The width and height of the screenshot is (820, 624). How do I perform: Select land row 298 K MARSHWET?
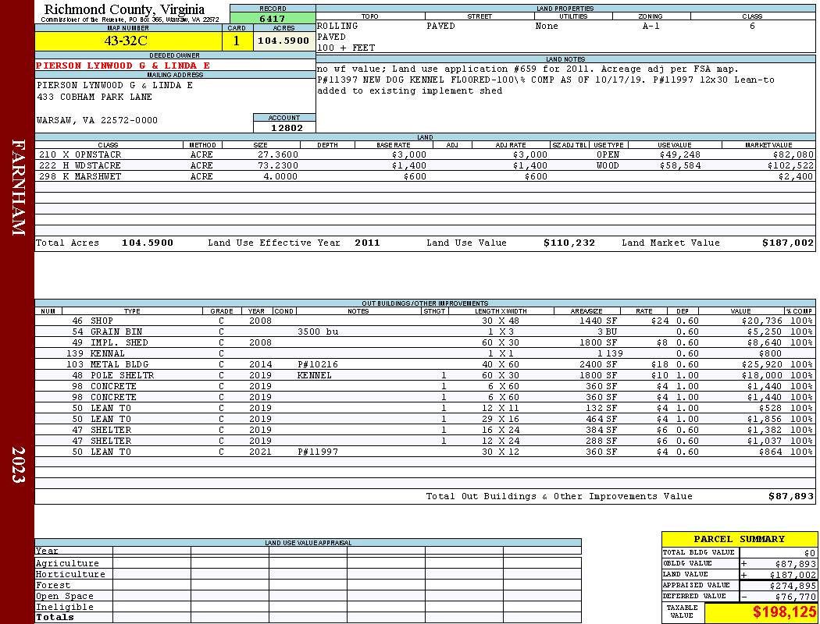[425, 176]
